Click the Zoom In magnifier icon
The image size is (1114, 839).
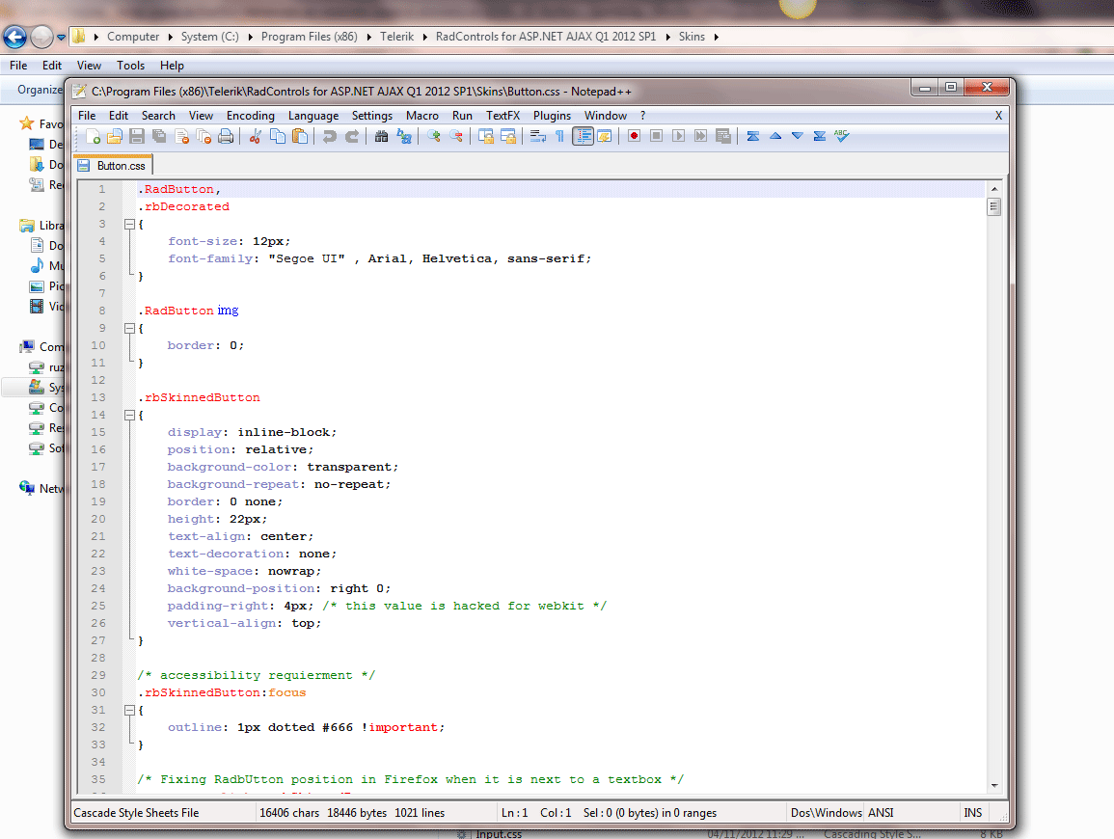coord(434,136)
